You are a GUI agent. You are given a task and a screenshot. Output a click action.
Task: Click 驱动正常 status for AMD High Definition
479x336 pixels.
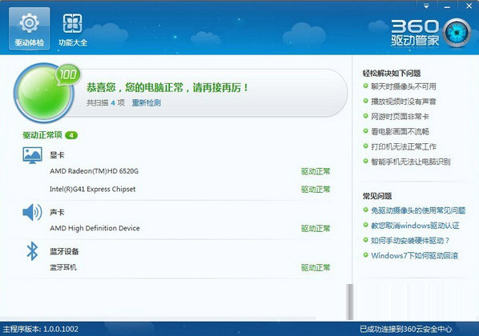click(316, 229)
